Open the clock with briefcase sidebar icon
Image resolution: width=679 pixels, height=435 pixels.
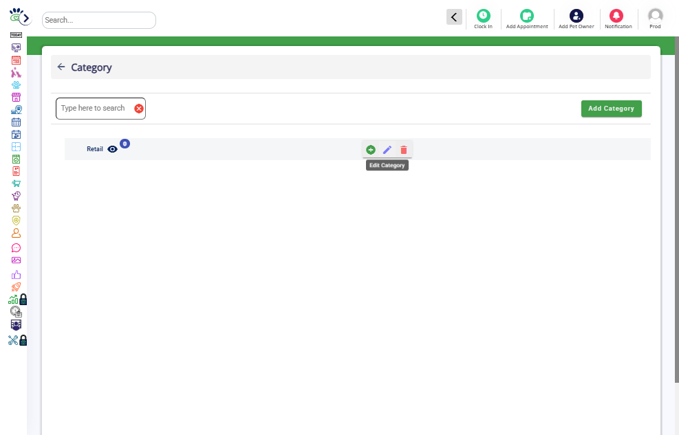(x=16, y=312)
